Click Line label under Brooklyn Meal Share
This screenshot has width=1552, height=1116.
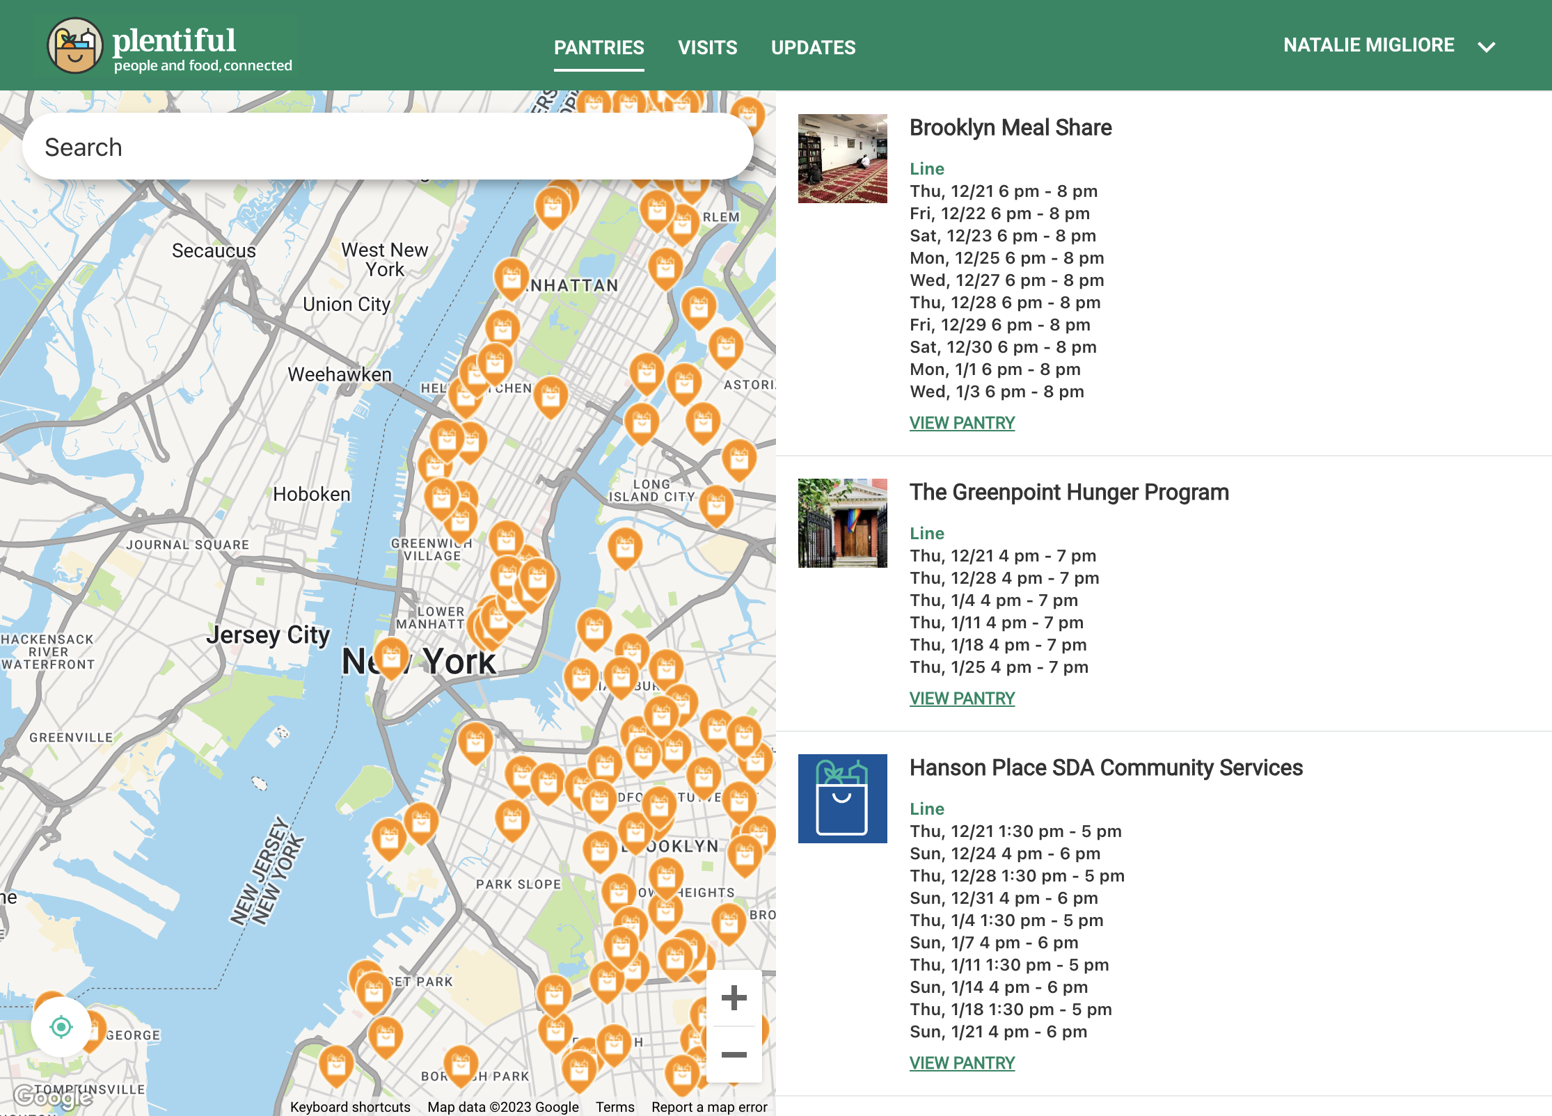pos(927,169)
